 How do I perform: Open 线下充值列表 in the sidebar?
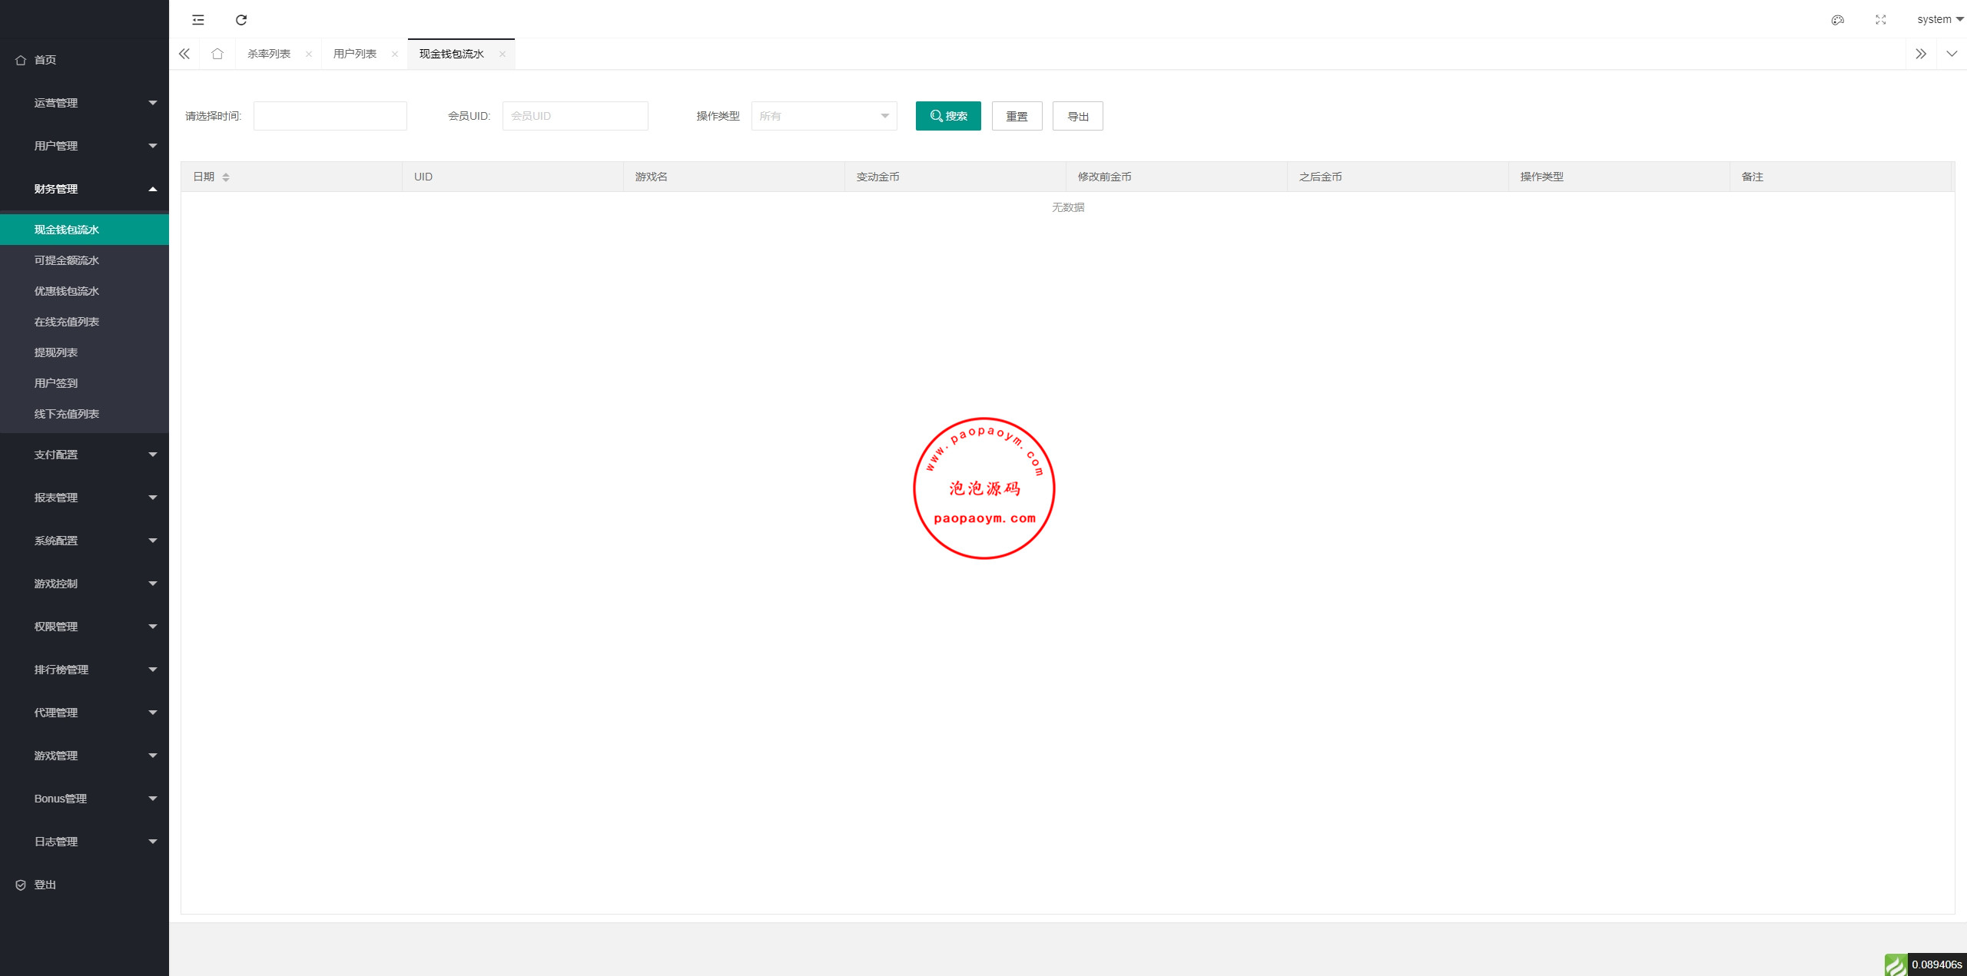[85, 414]
